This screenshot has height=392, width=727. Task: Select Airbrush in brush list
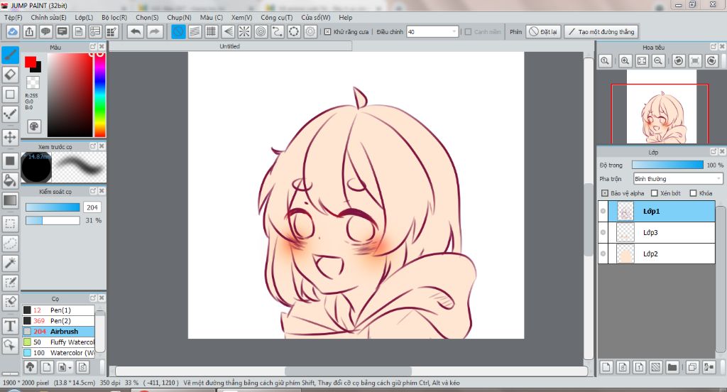pos(58,331)
